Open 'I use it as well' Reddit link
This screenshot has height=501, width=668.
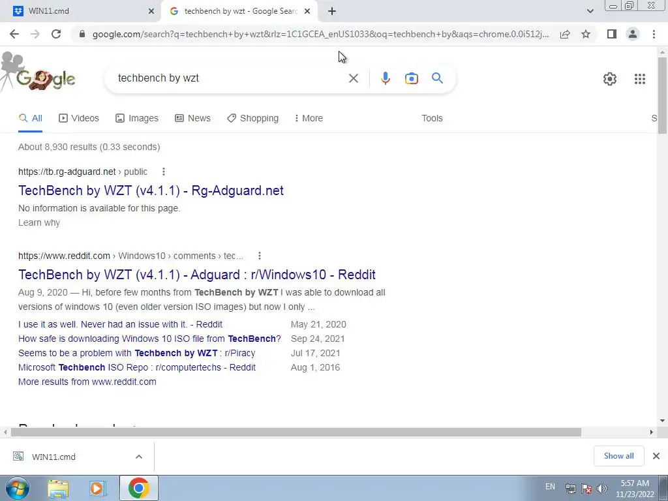pyautogui.click(x=120, y=325)
